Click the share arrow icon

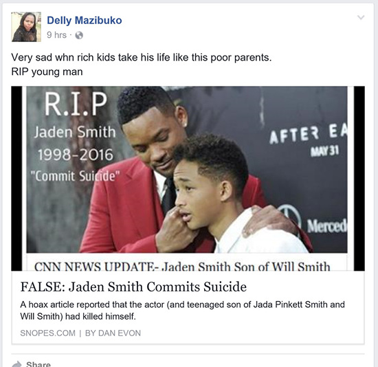click(x=16, y=364)
